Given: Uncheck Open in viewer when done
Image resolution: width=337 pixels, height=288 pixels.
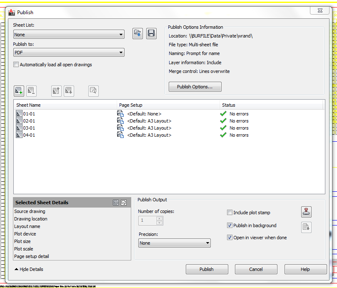Looking at the screenshot, I should (x=230, y=237).
